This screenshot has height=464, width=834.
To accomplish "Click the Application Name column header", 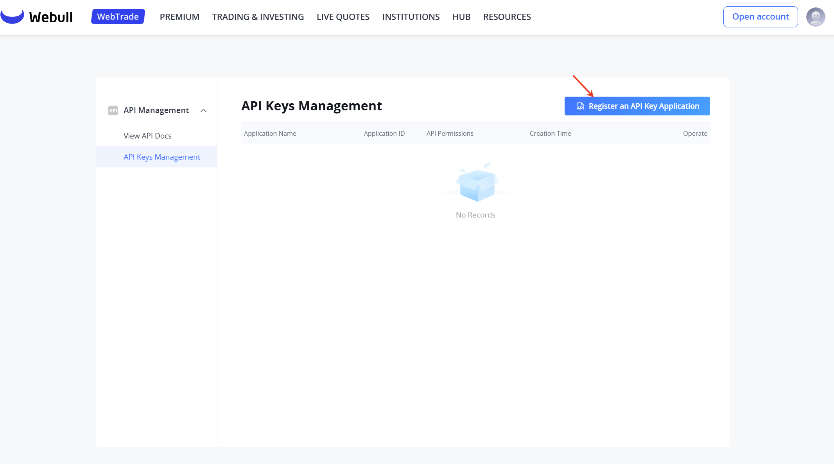I will [270, 133].
